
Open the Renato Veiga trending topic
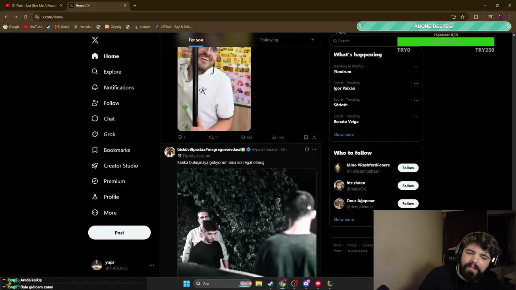tap(346, 122)
